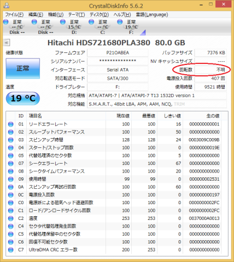Click raw value 00000000019E
The image size is (234, 262).
point(204,148)
